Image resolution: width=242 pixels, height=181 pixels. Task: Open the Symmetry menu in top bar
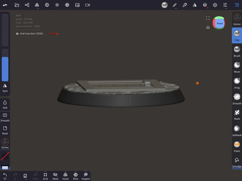(x=195, y=5)
